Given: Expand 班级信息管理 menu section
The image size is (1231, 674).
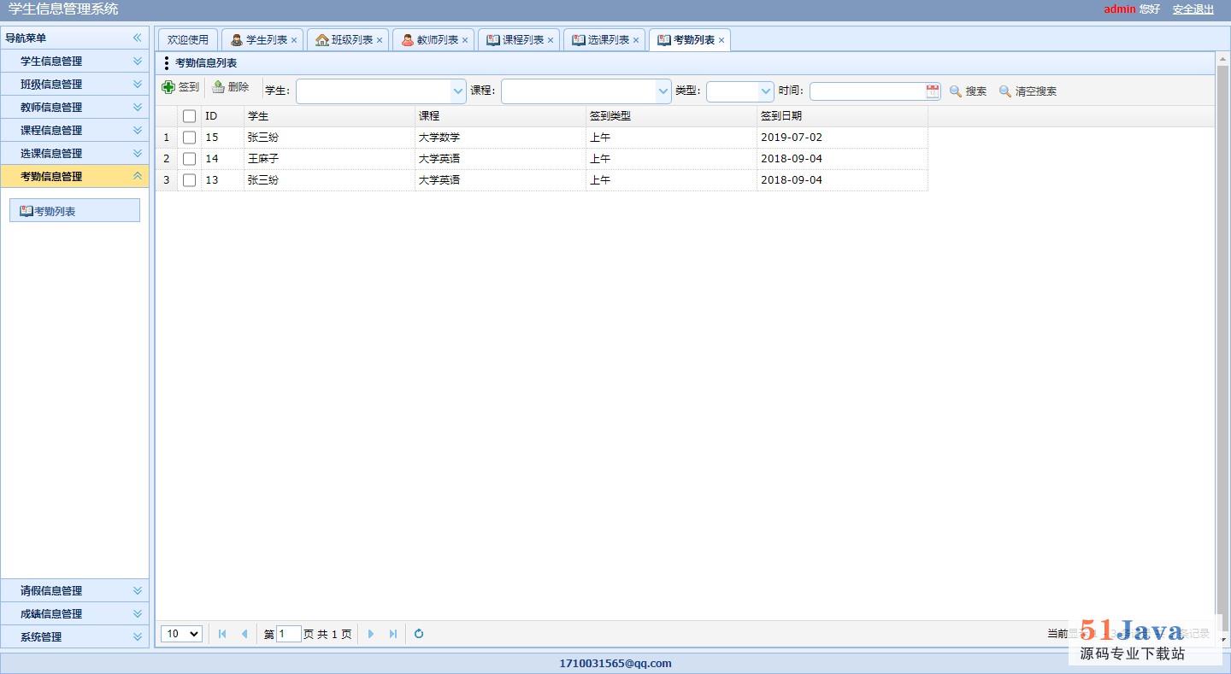Looking at the screenshot, I should tap(74, 84).
